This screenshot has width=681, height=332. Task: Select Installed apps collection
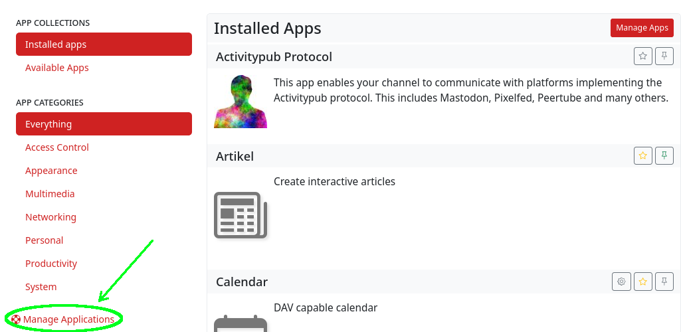pos(104,44)
